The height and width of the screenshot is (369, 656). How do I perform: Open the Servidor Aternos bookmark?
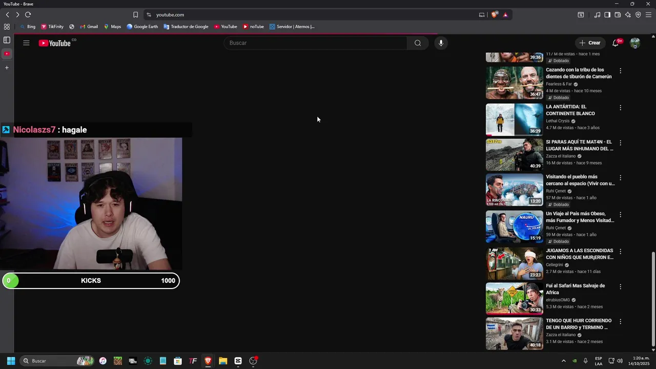(292, 27)
